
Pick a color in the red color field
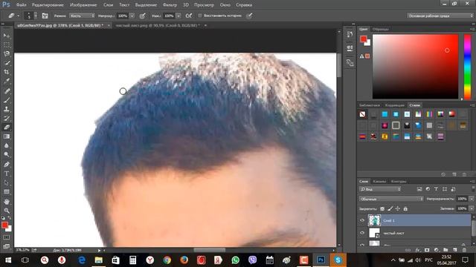point(415,67)
